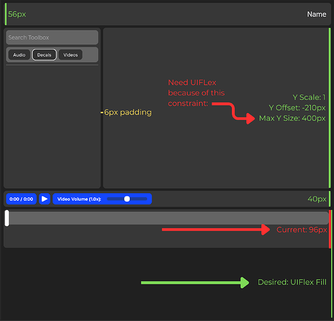This screenshot has height=321, width=334.
Task: Select the Decals category tab
Action: pyautogui.click(x=44, y=55)
